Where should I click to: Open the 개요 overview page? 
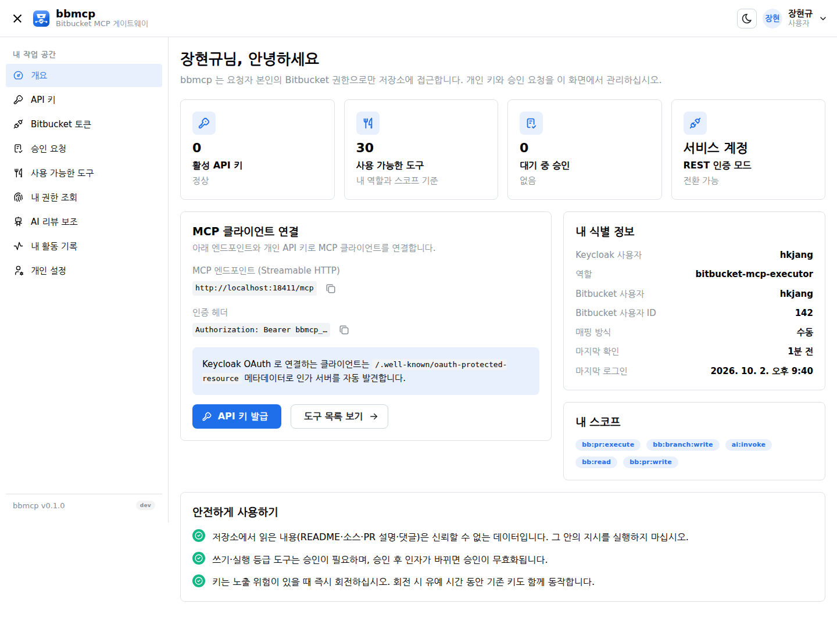[84, 76]
